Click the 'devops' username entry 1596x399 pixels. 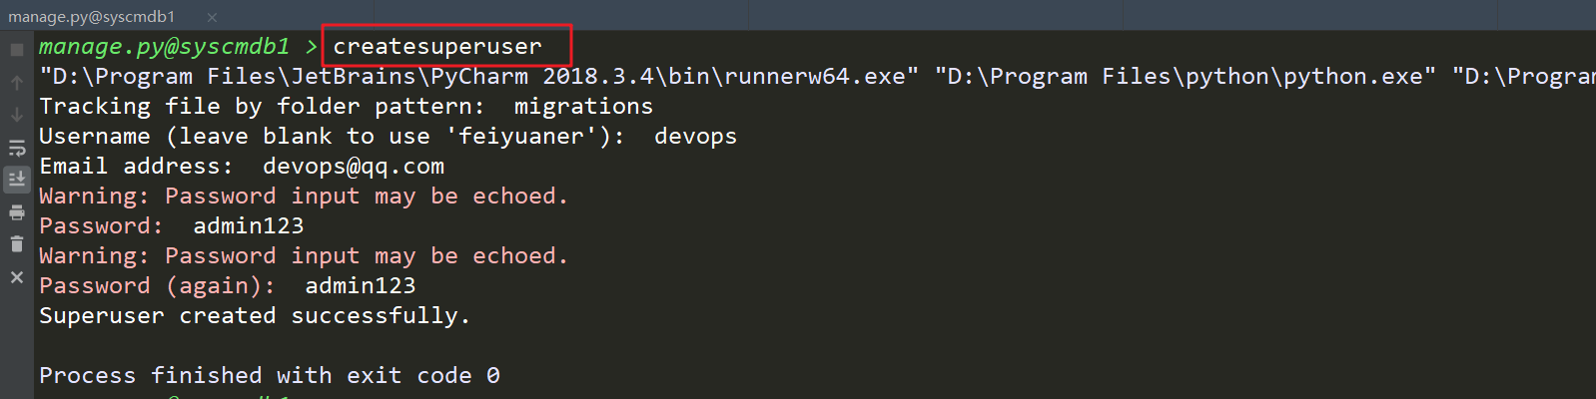pyautogui.click(x=695, y=137)
